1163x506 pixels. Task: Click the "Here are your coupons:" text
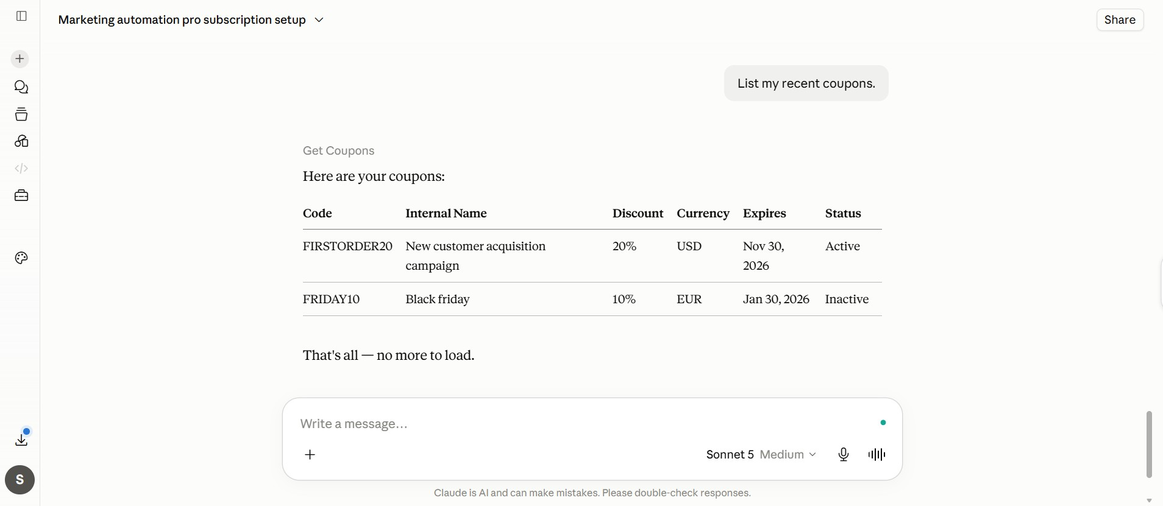(x=374, y=176)
